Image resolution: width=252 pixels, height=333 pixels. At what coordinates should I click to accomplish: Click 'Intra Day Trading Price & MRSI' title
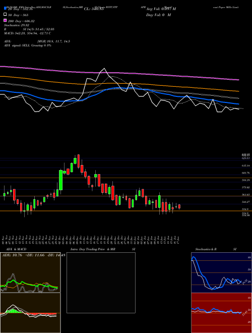pos(103,249)
